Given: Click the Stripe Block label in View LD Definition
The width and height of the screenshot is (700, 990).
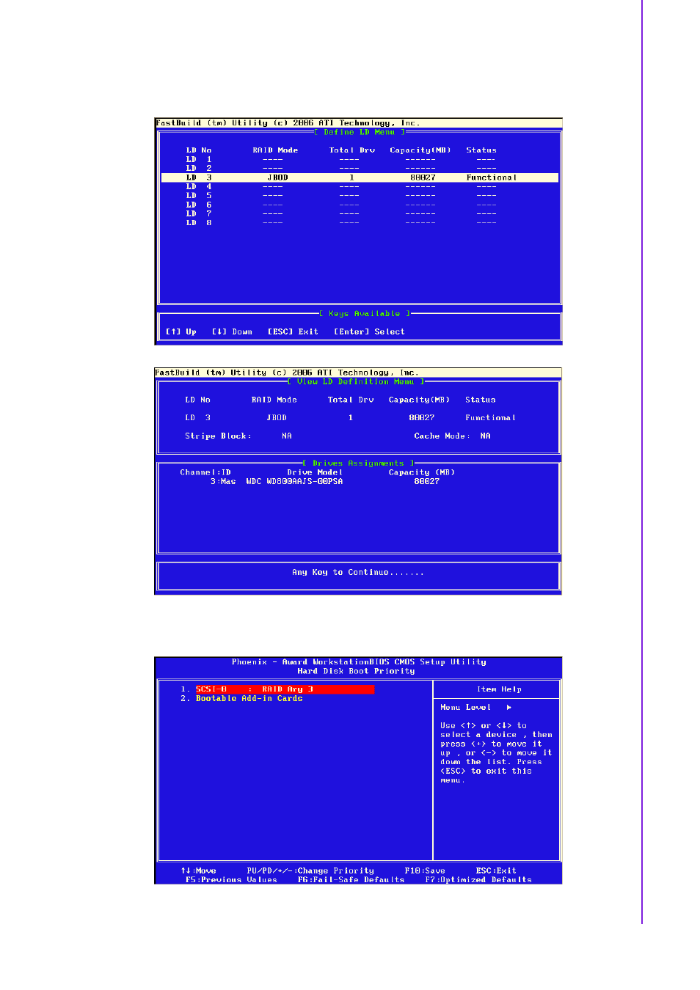Looking at the screenshot, I should pos(218,436).
